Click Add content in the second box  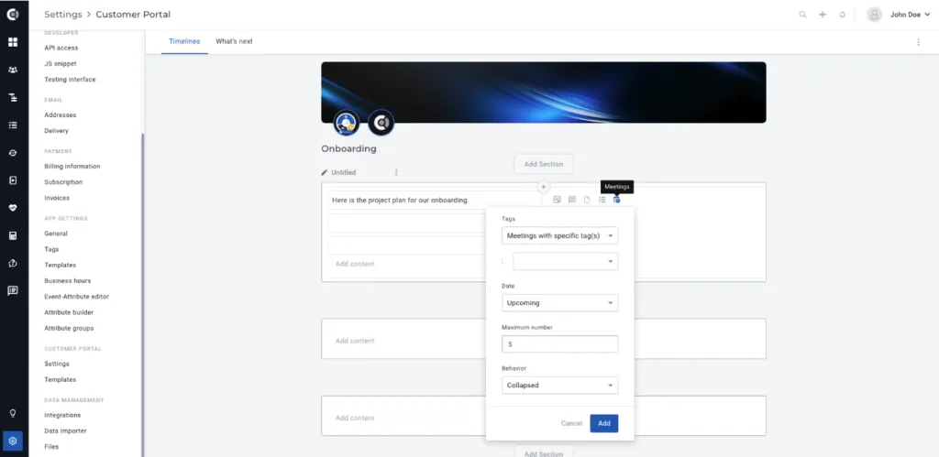[355, 341]
